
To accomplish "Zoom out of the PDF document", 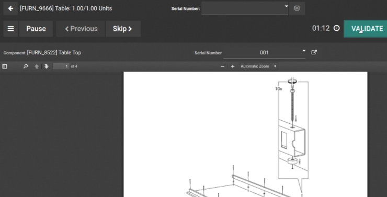I will [x=222, y=66].
